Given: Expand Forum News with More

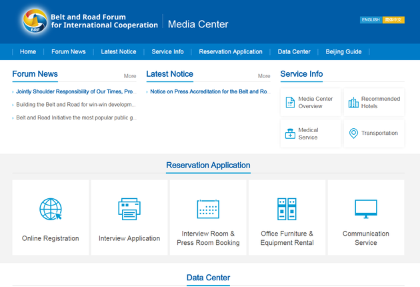Looking at the screenshot, I should (129, 76).
